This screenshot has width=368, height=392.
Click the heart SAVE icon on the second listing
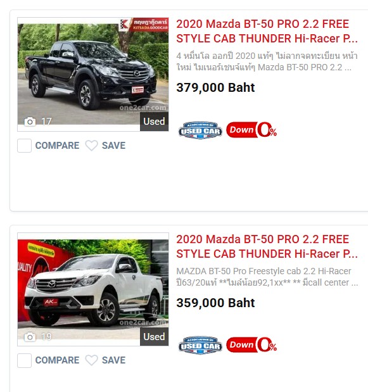click(x=91, y=360)
